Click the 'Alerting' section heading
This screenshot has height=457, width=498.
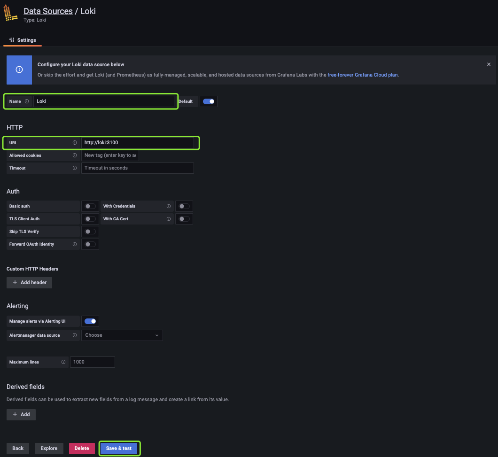[17, 306]
